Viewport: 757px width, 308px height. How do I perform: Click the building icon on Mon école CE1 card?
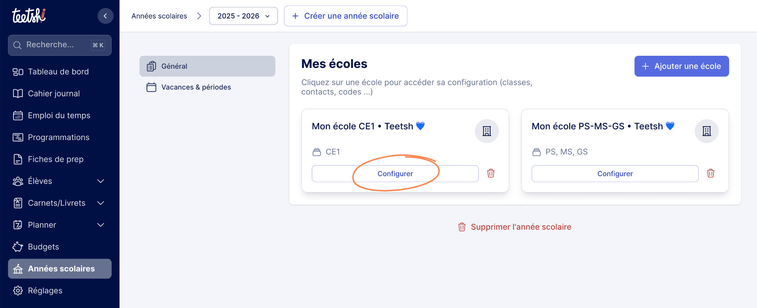486,131
